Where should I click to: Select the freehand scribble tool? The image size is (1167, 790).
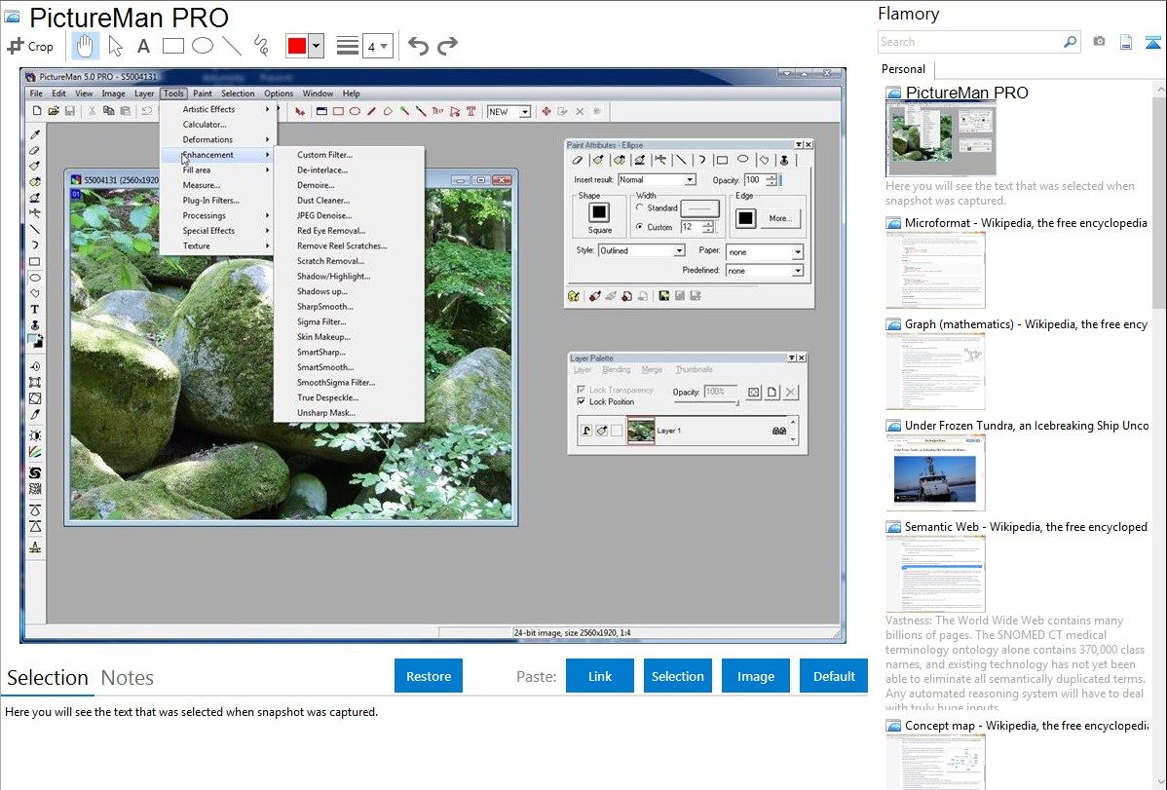(x=261, y=46)
